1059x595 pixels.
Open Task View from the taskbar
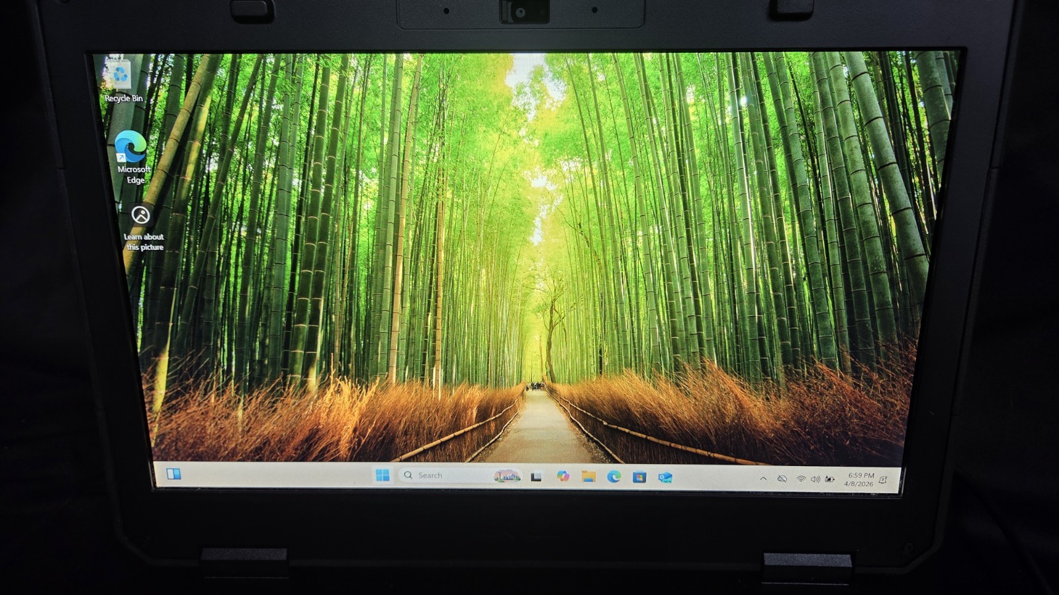(536, 476)
